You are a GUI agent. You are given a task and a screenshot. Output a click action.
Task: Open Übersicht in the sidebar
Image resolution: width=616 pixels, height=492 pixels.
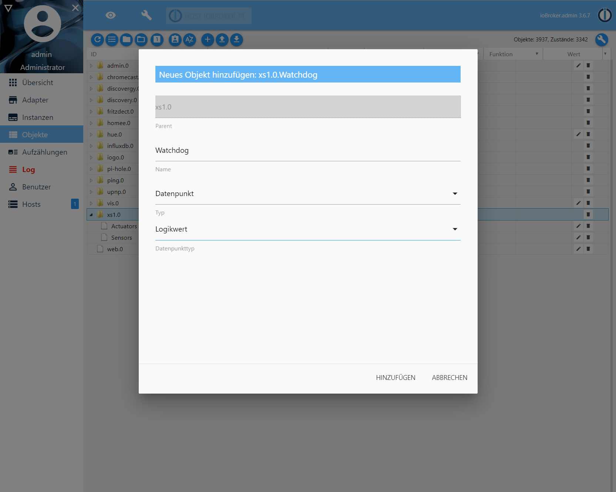tap(41, 82)
